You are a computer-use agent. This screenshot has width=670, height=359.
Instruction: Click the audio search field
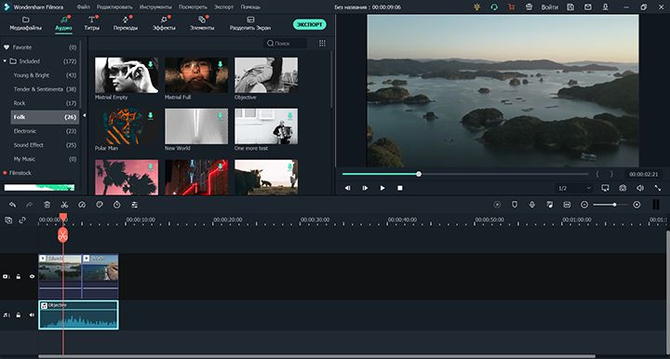(x=285, y=43)
